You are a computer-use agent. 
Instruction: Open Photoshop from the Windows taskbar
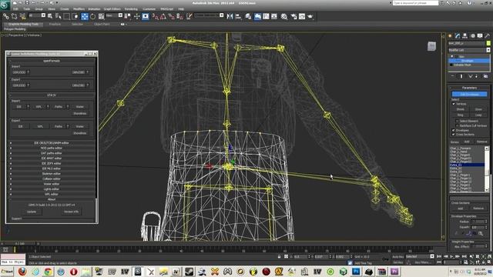356,272
